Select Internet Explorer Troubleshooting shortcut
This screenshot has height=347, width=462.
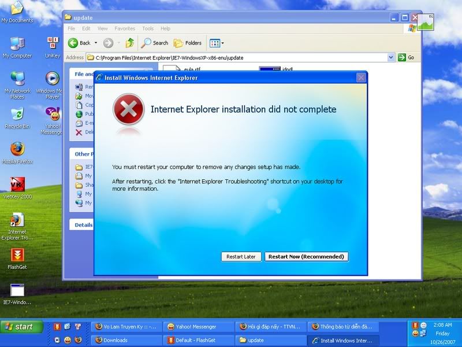[x=17, y=226]
